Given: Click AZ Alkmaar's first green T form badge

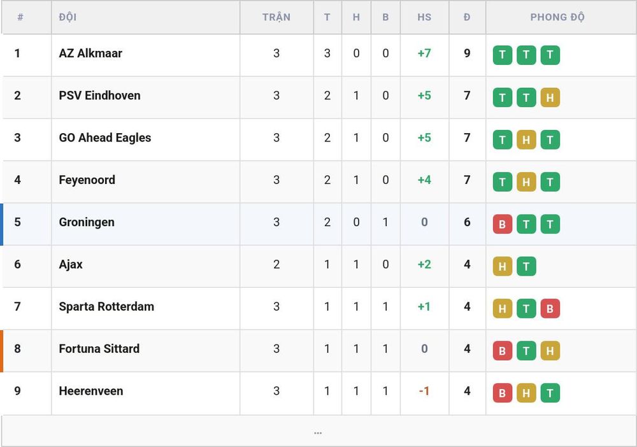Looking at the screenshot, I should (502, 55).
